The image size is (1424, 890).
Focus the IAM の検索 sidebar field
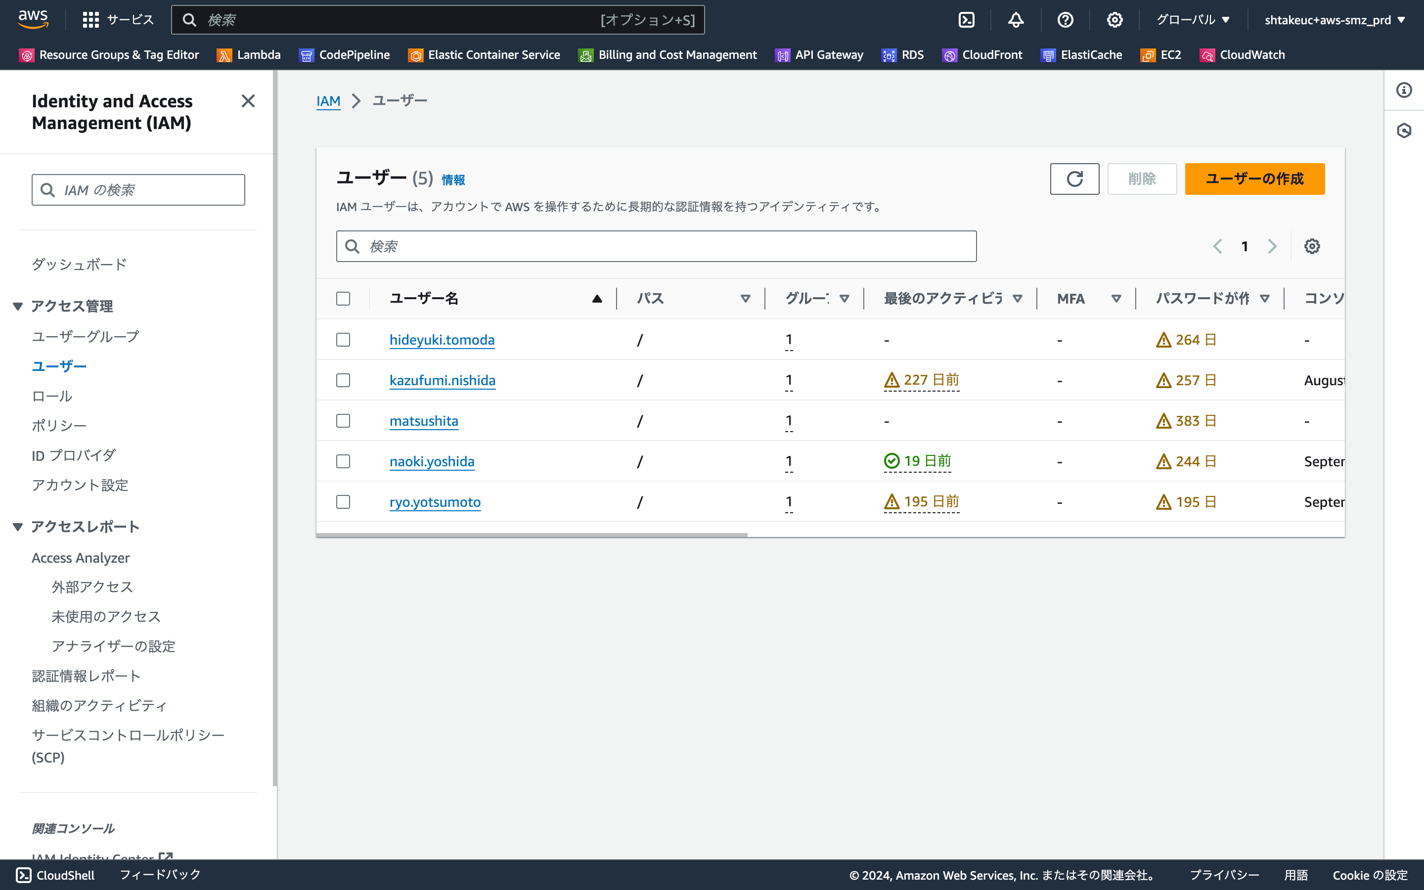tap(138, 189)
